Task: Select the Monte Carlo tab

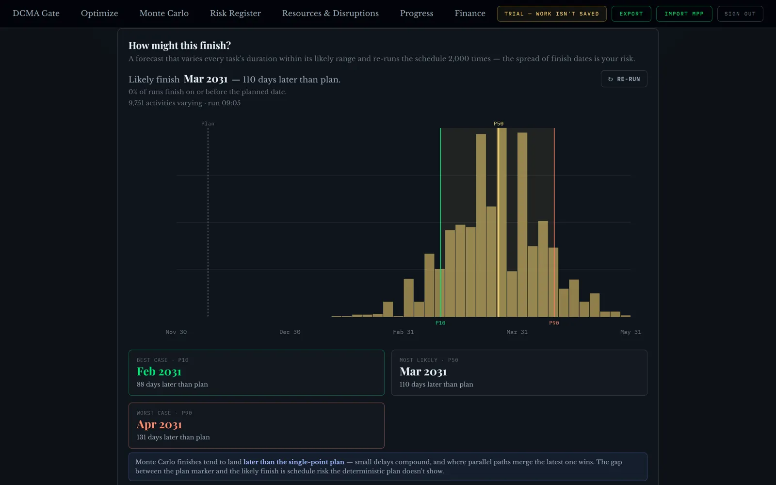Action: tap(164, 14)
